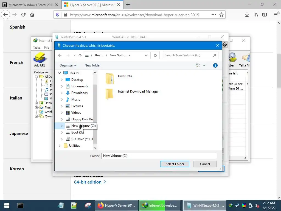Viewport: 281px width, 211px height.
Task: Open the page actions three-dot menu
Action: pos(213,15)
